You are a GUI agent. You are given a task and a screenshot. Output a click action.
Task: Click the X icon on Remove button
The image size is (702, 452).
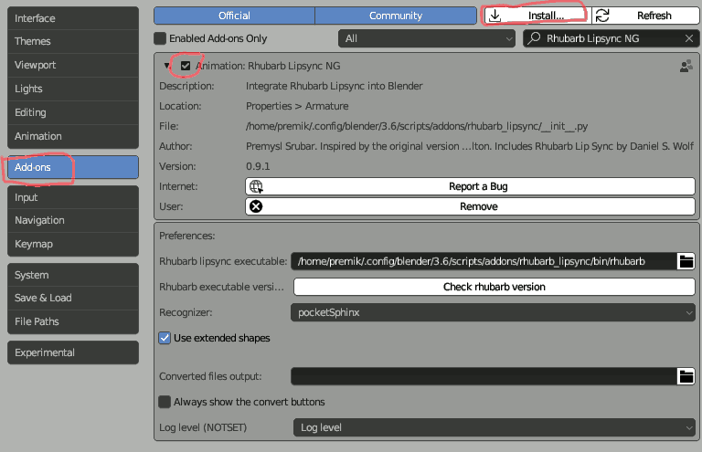[x=256, y=206]
